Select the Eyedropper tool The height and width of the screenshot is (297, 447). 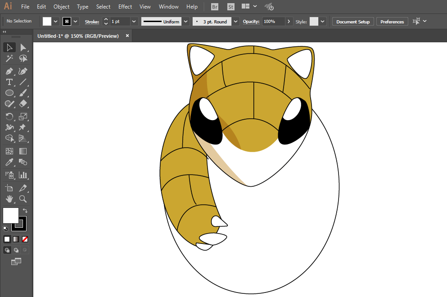tap(9, 162)
